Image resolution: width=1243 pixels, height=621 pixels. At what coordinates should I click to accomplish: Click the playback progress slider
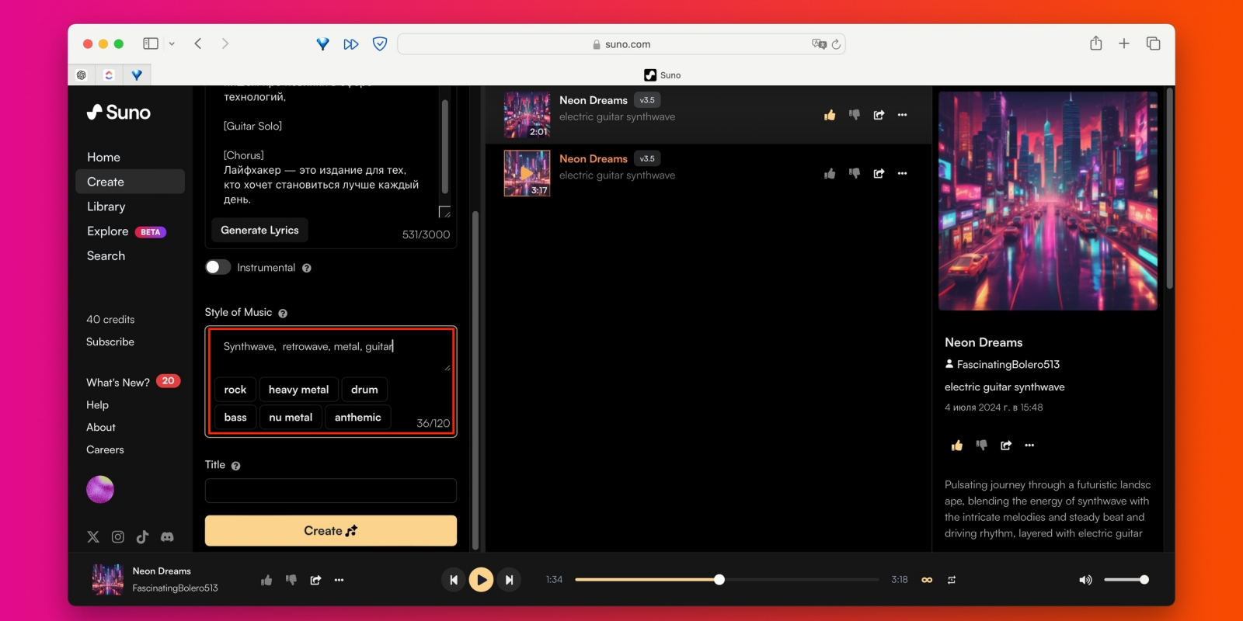pos(727,580)
